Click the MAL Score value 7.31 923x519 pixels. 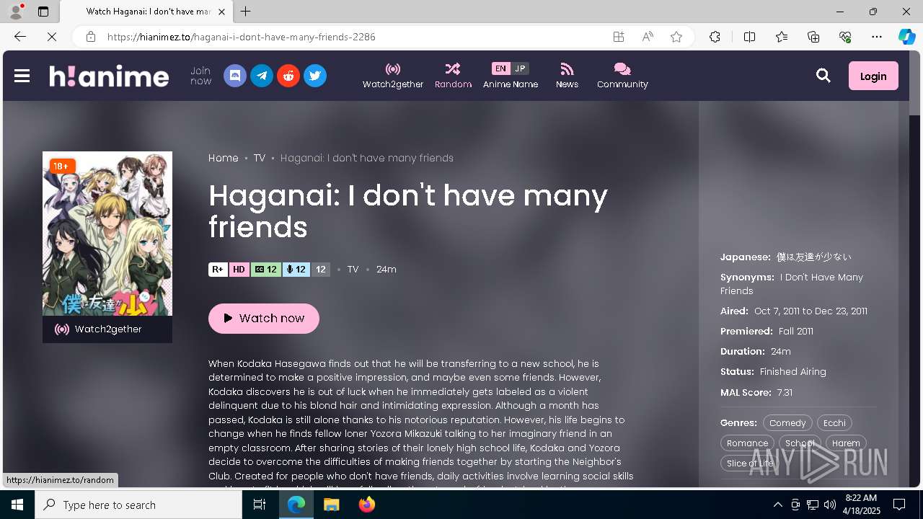tap(785, 393)
